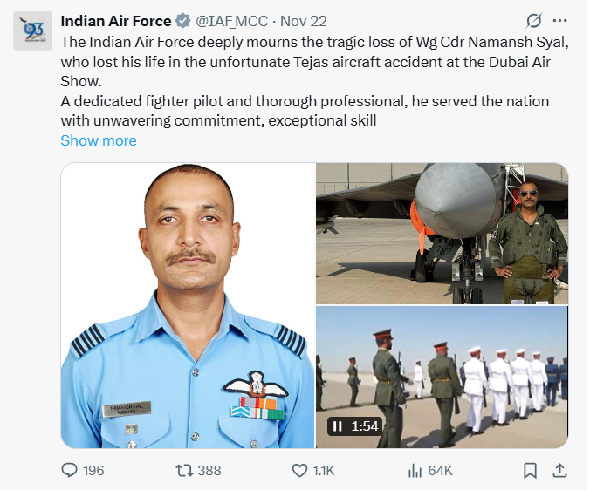
Task: Click the share post icon
Action: 561,470
